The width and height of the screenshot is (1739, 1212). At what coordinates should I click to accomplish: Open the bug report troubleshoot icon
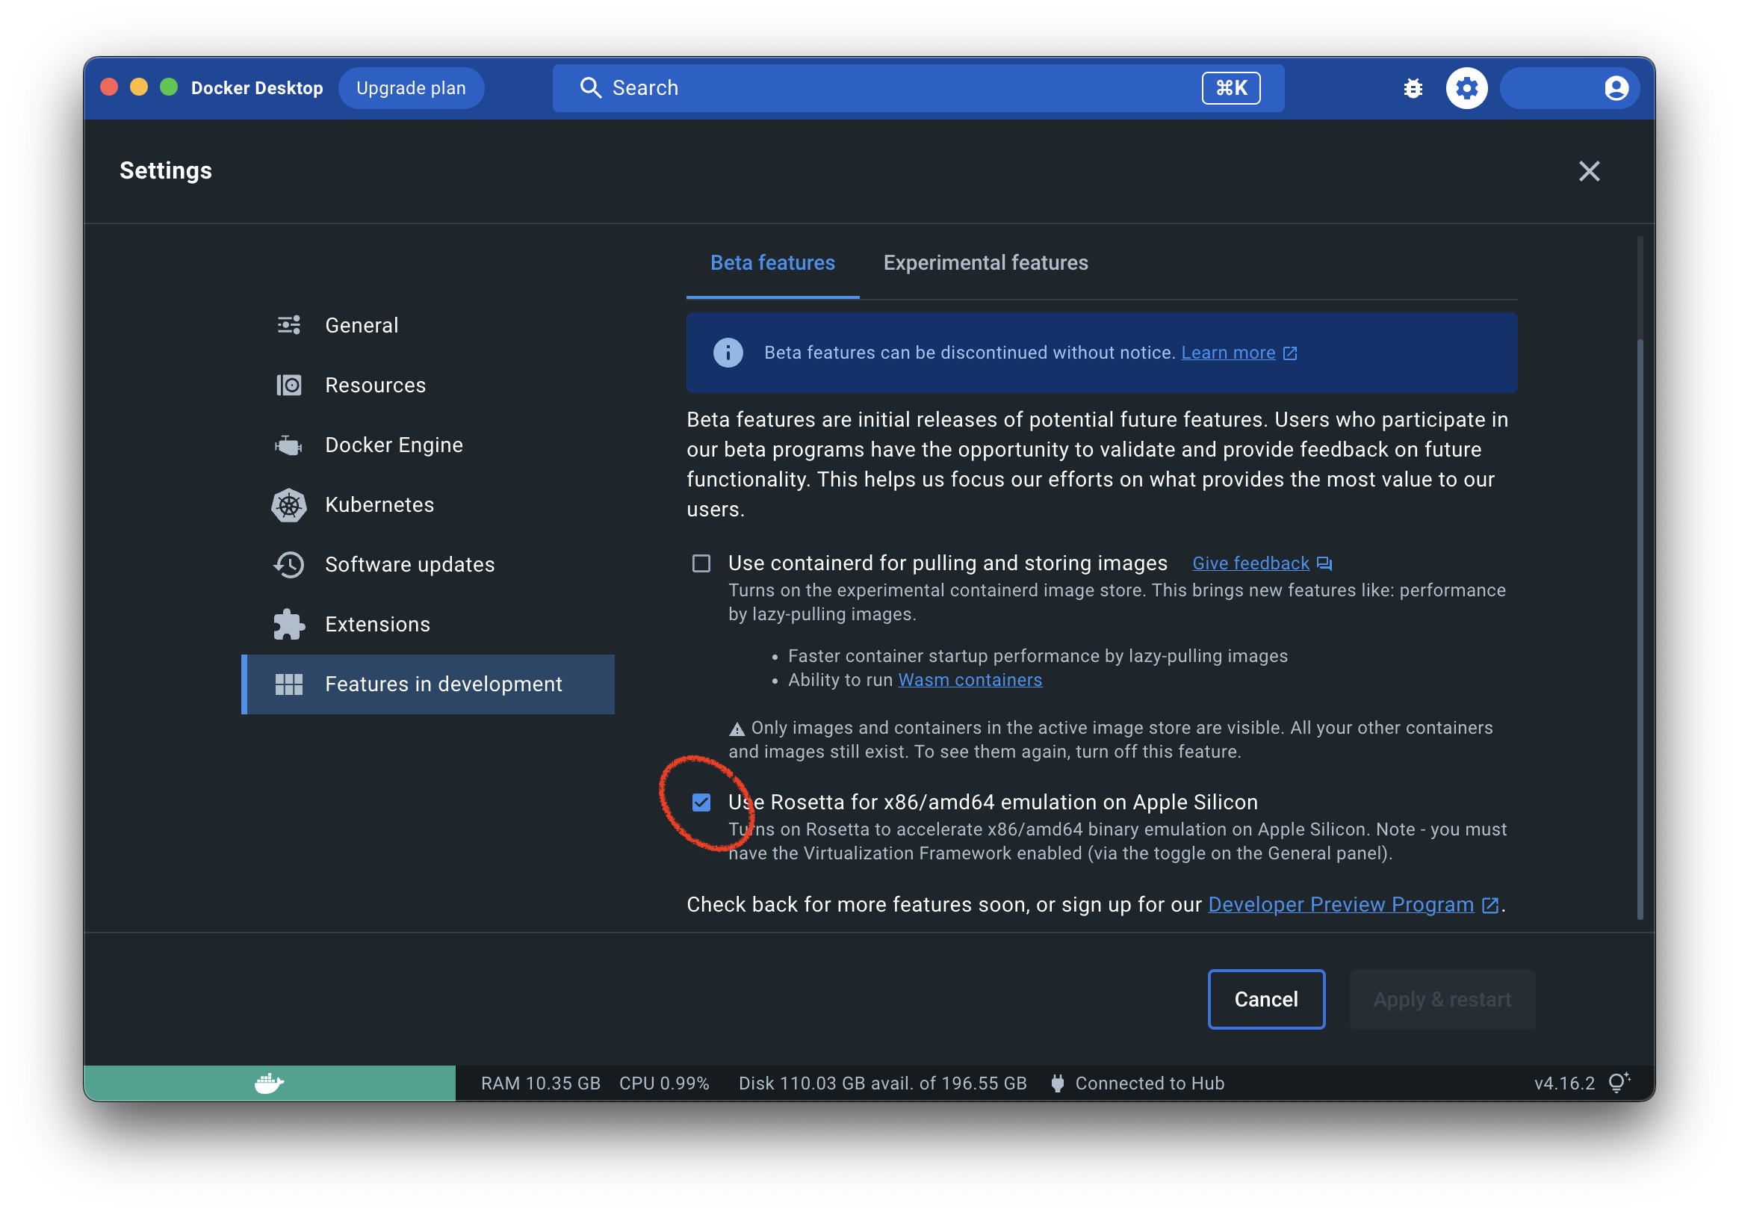click(x=1413, y=89)
